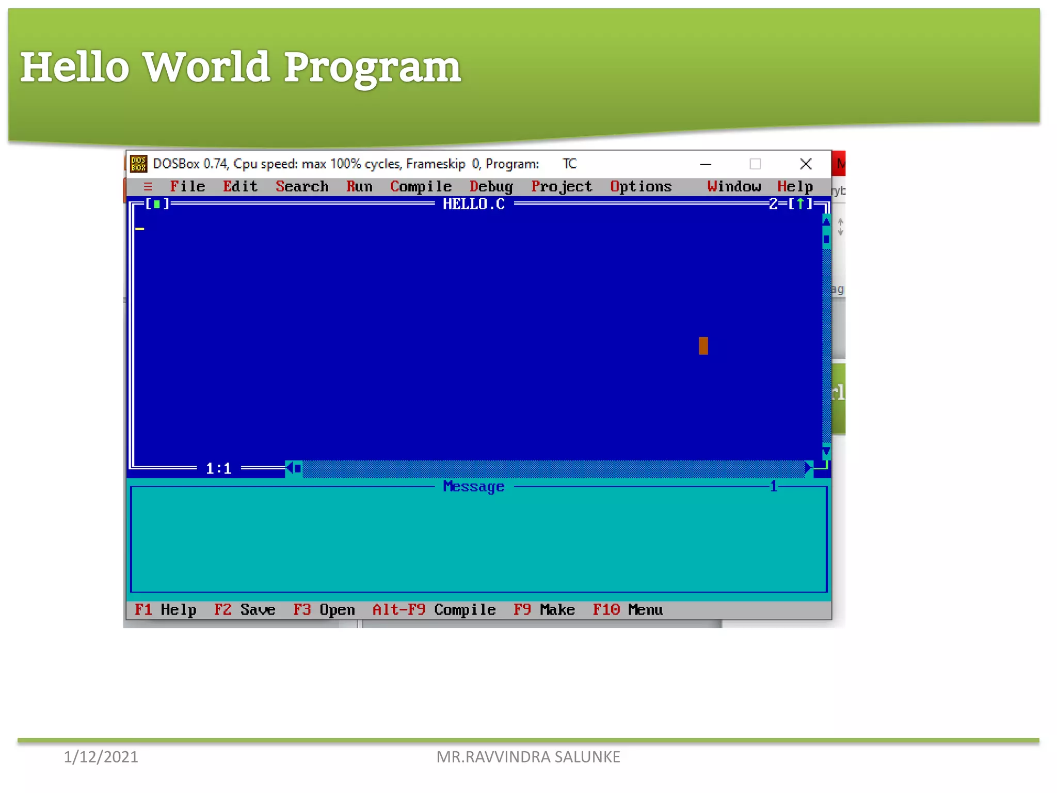1057x793 pixels.
Task: Open the Compile menu
Action: coord(421,186)
